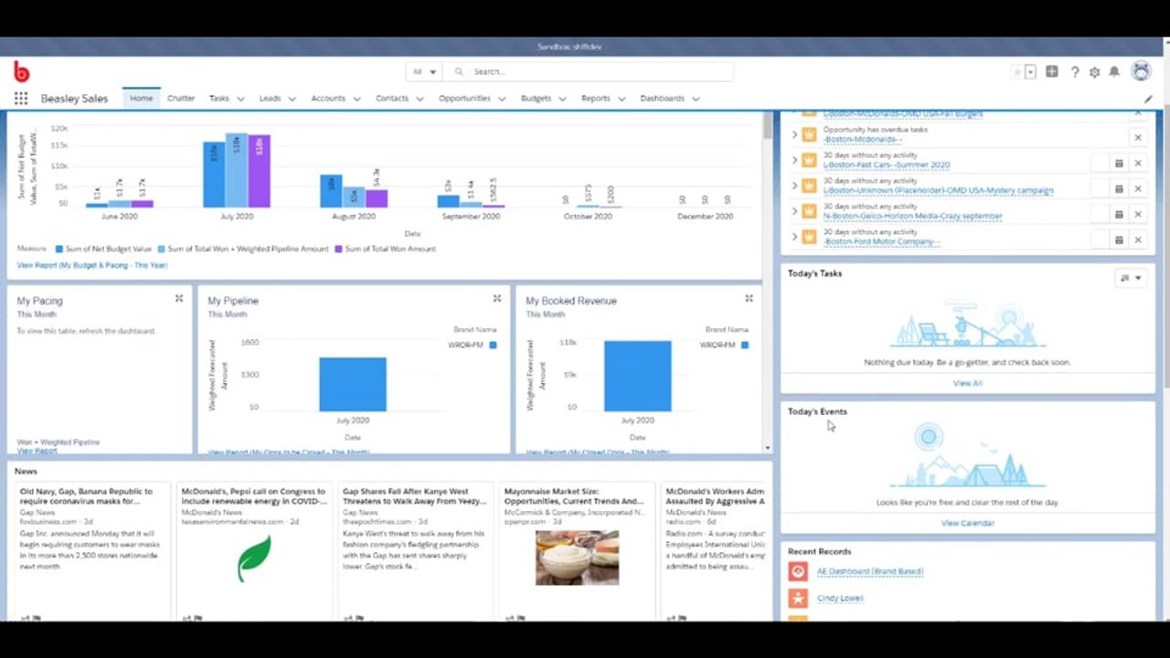The image size is (1170, 658).
Task: Open the Notifications bell
Action: pos(1114,71)
